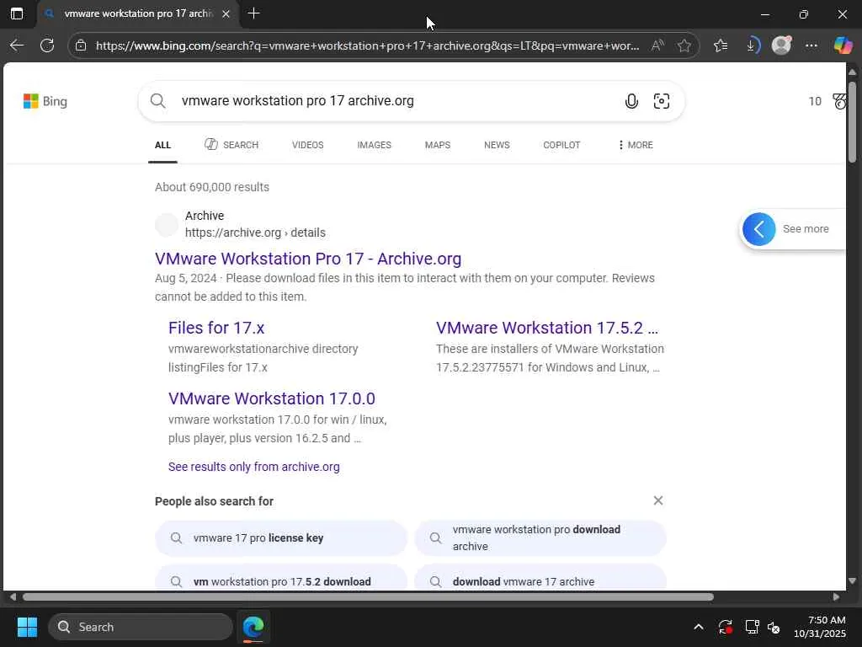
Task: Open VMware Workstation Pro 17 - Archive.org result
Action: (308, 259)
